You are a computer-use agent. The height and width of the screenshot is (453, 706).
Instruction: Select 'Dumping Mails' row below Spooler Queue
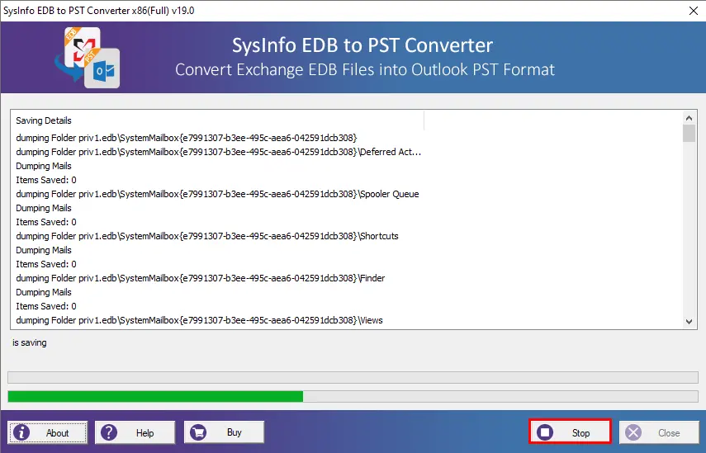[x=44, y=208]
